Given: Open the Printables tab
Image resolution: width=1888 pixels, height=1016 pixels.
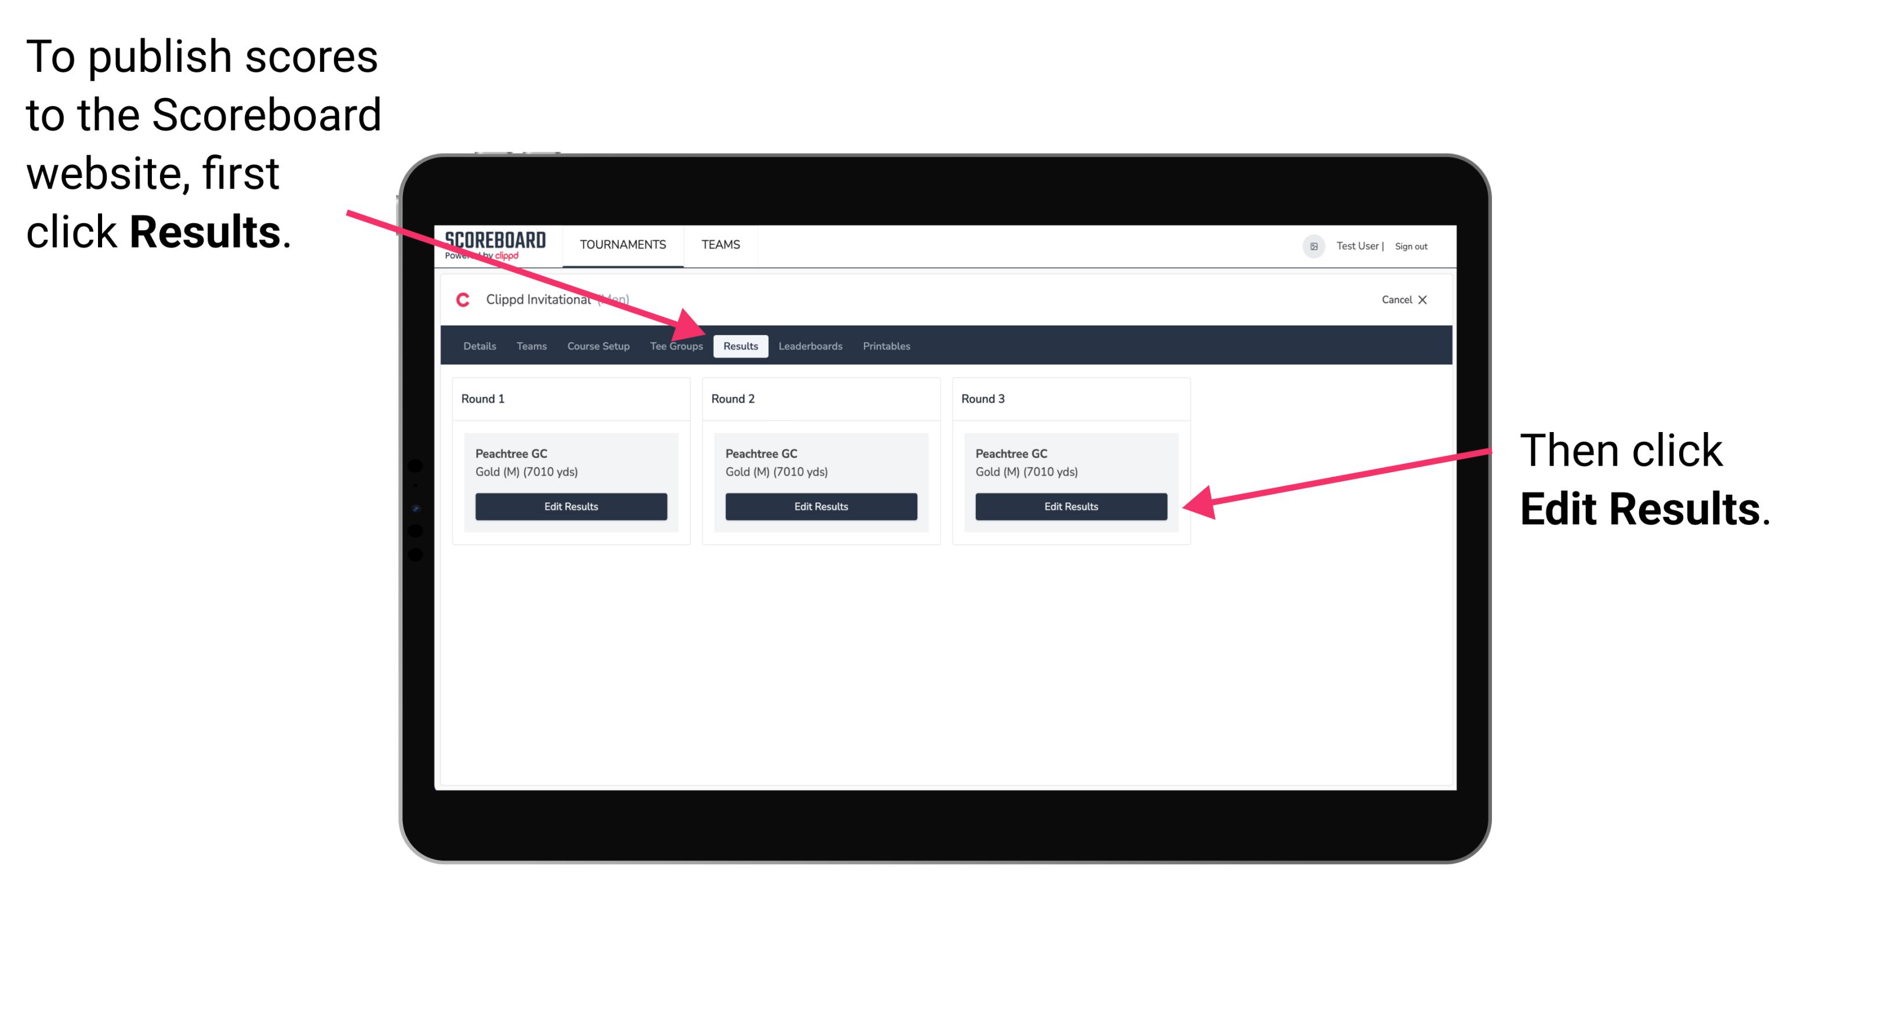Looking at the screenshot, I should [886, 346].
